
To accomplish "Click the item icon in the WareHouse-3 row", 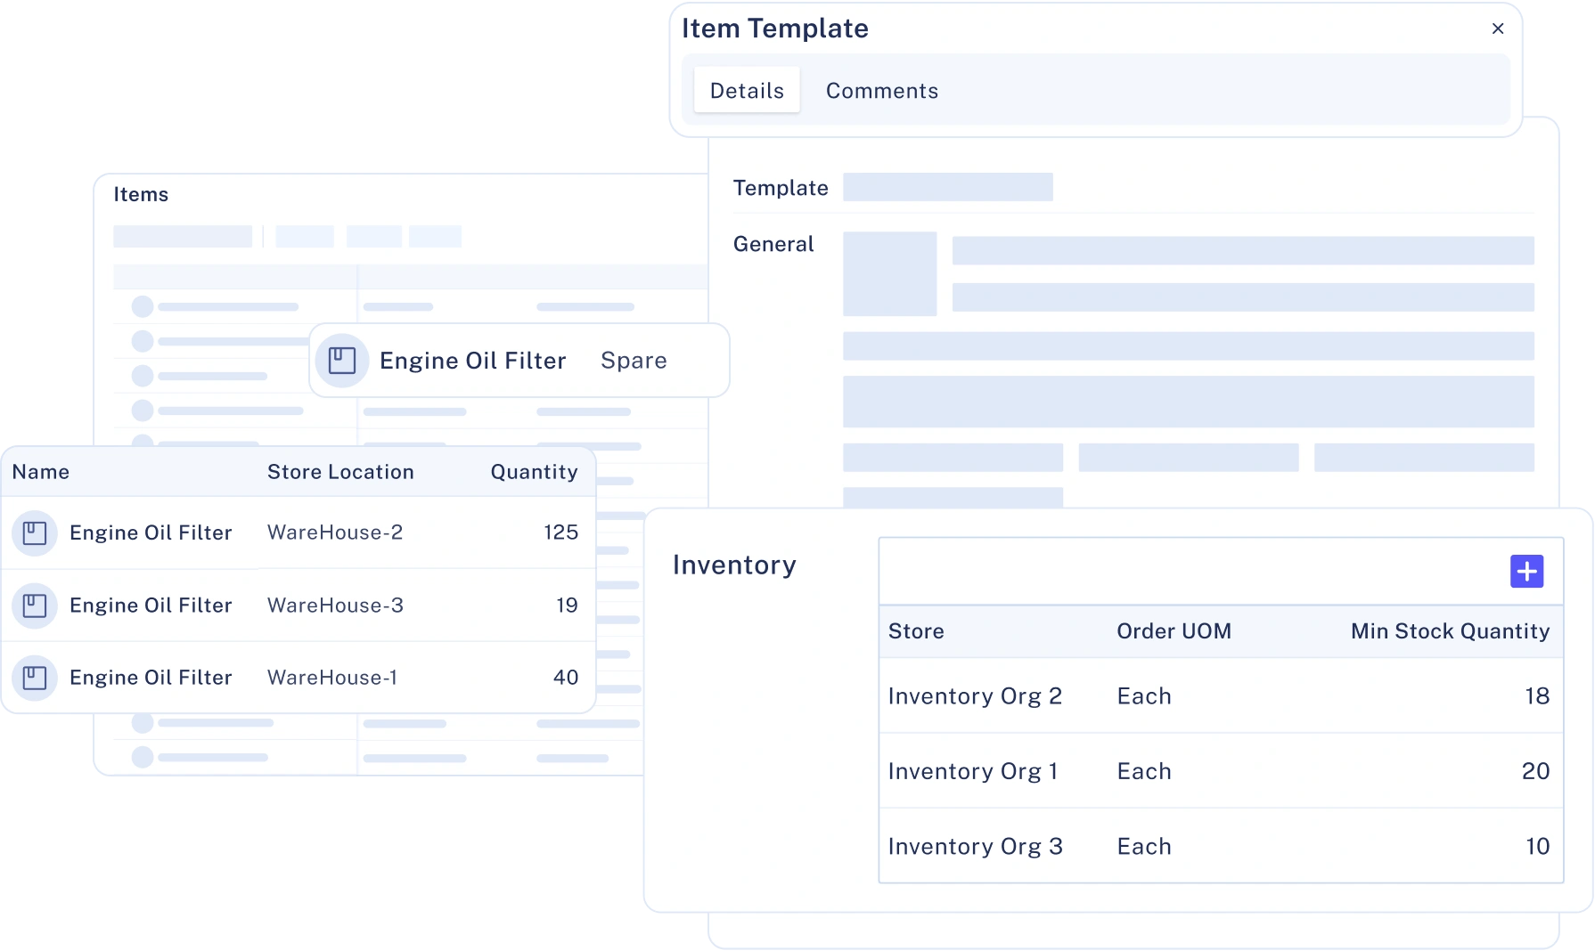I will click(x=35, y=606).
